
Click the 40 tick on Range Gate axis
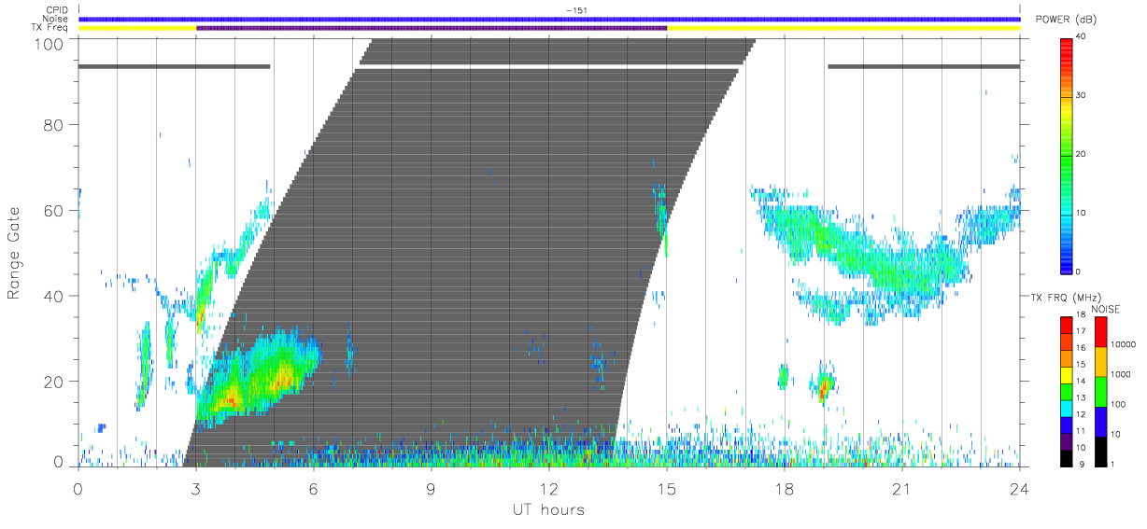pos(54,296)
